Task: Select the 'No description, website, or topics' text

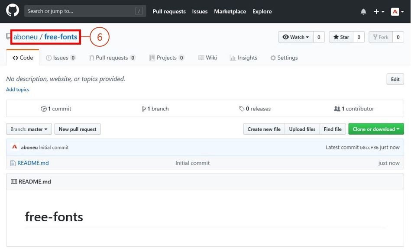Action: (65, 79)
